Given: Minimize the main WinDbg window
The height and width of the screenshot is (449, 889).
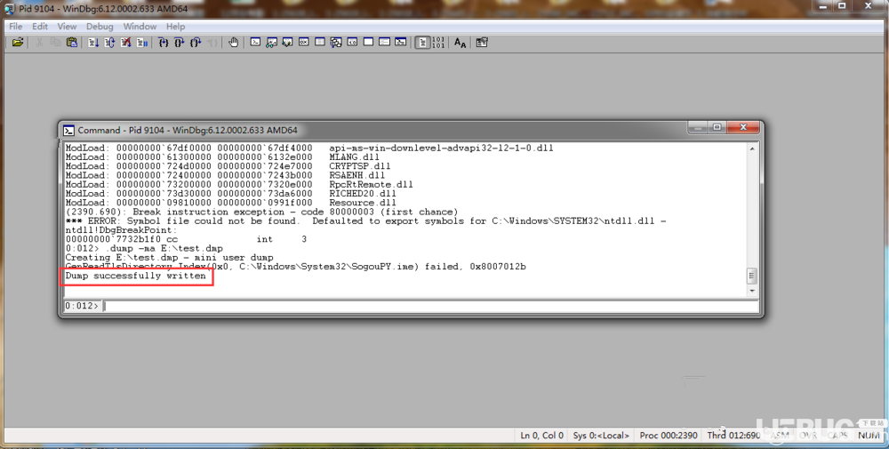Looking at the screenshot, I should click(x=823, y=5).
